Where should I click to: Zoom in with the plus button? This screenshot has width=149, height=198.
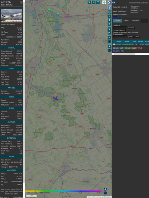coord(105,189)
